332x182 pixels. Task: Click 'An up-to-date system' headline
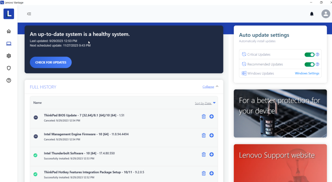point(80,34)
